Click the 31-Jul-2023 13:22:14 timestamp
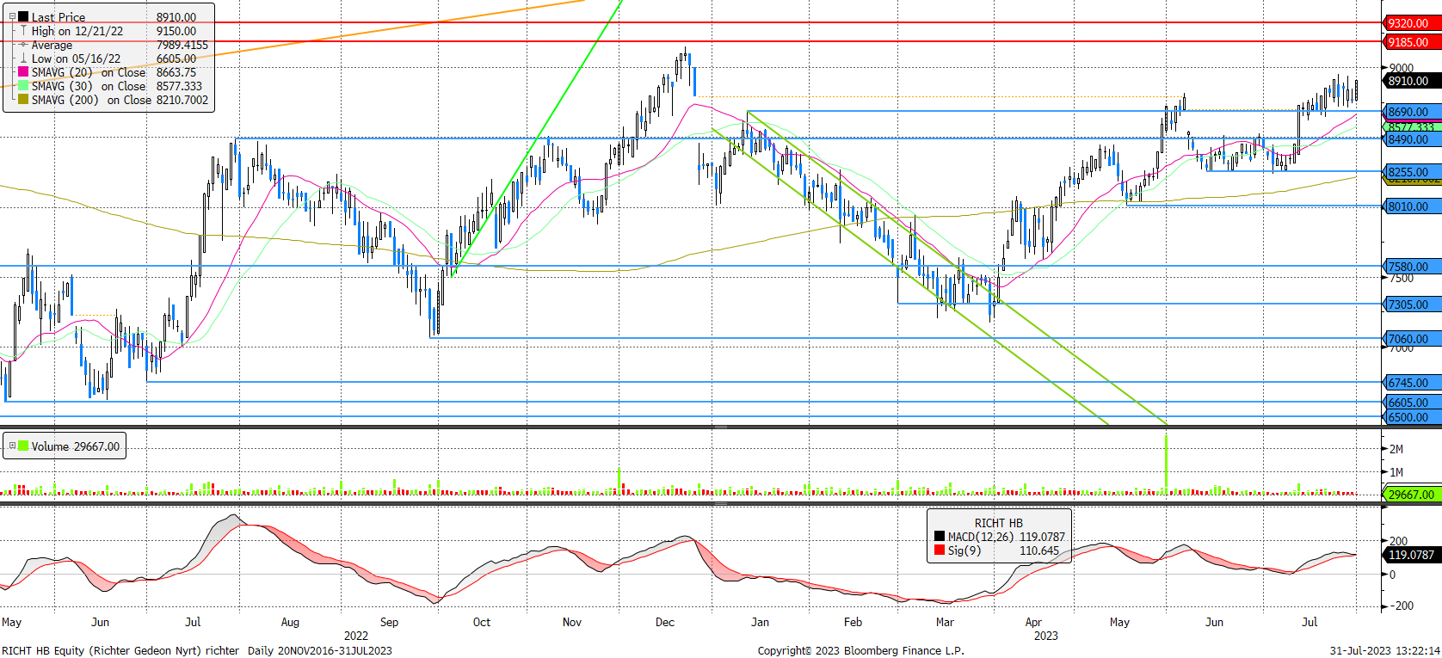 (x=1383, y=650)
